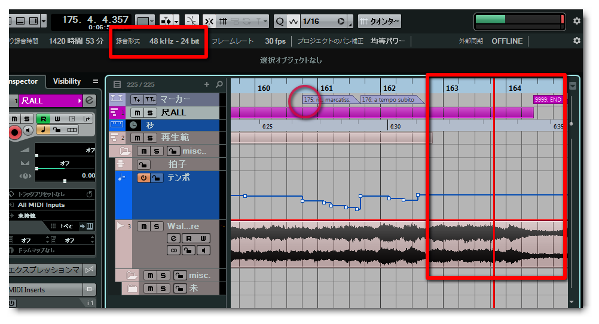This screenshot has width=599, height=324.
Task: Toggle the テンポ tempo track activation button
Action: tap(143, 178)
